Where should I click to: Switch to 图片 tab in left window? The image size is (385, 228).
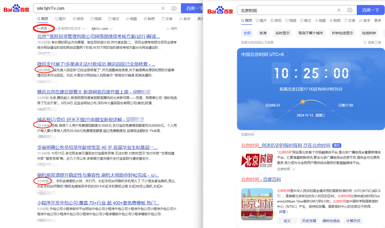point(60,19)
